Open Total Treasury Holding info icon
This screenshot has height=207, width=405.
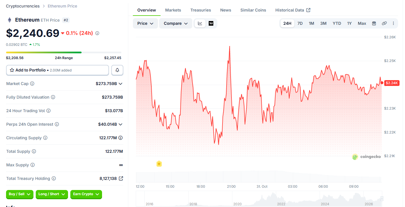click(54, 178)
